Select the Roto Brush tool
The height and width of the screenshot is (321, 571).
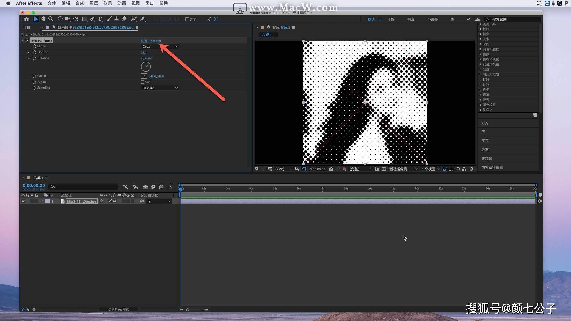point(134,19)
